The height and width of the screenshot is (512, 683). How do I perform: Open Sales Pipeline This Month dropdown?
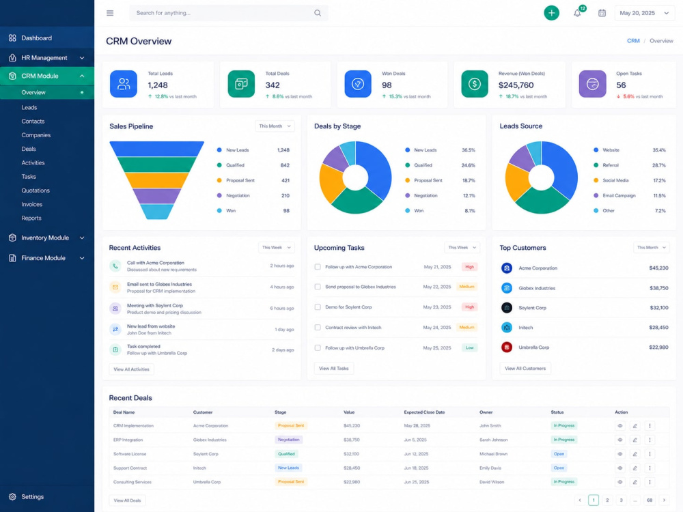[x=275, y=126]
